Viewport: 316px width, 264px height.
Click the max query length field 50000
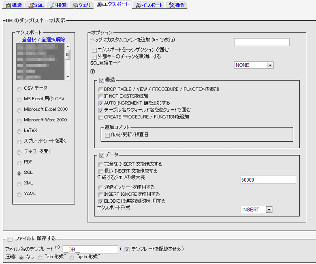coord(268,180)
